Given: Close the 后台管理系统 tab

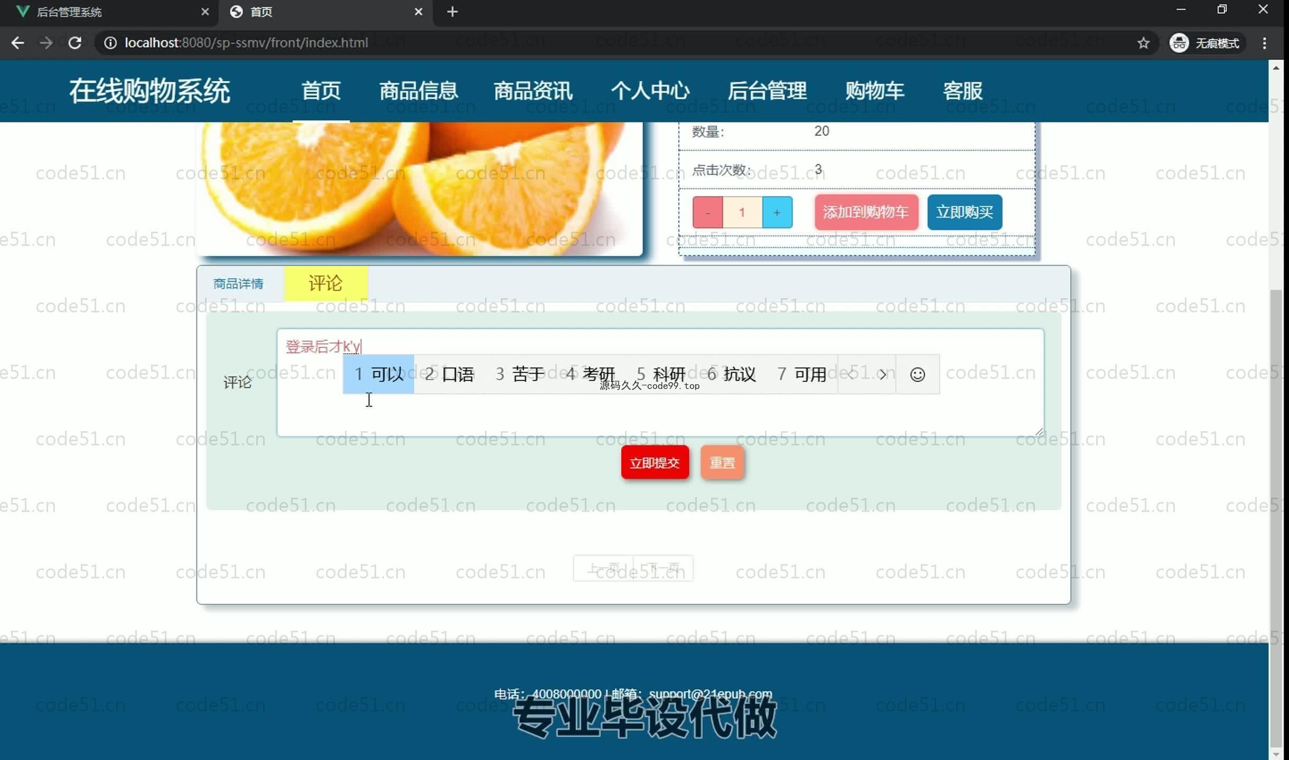Looking at the screenshot, I should (205, 12).
